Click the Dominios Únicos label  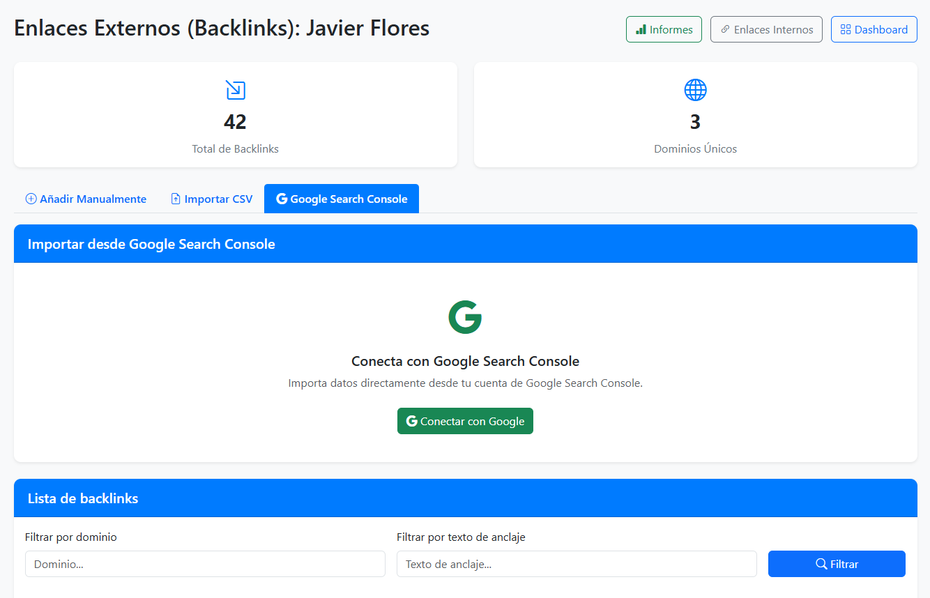pyautogui.click(x=695, y=148)
